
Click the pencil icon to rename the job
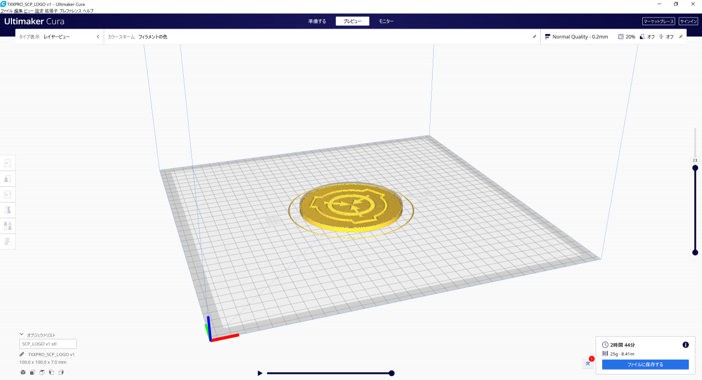coord(22,354)
